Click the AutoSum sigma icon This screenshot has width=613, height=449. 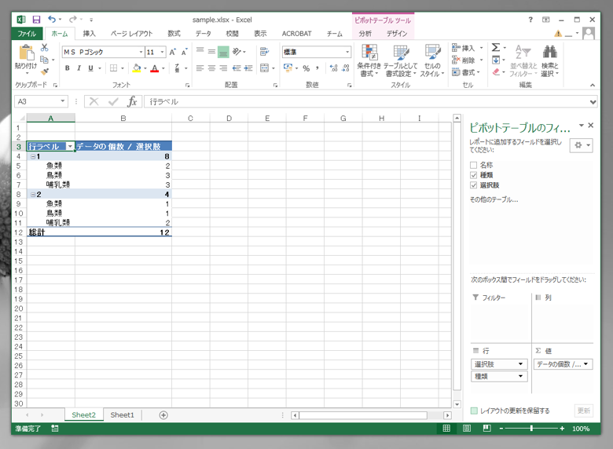(496, 48)
